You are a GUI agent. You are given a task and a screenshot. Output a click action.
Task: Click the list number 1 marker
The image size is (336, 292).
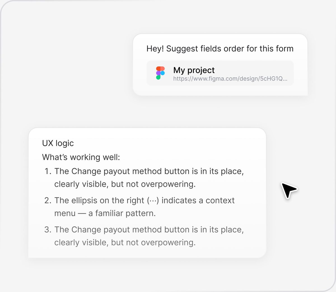tap(48, 171)
